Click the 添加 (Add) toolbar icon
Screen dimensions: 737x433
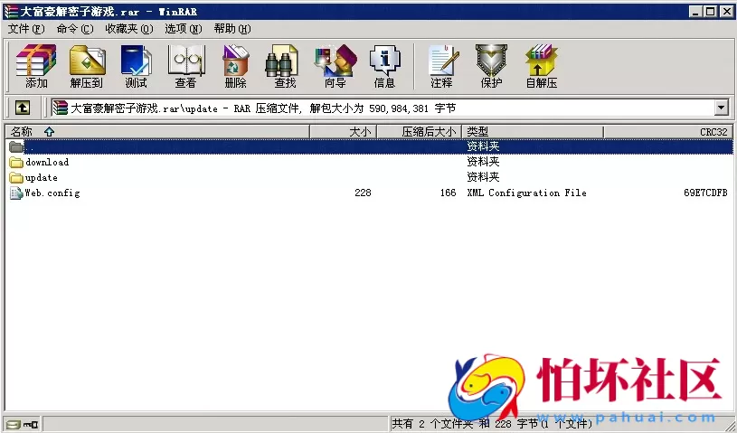(x=36, y=67)
